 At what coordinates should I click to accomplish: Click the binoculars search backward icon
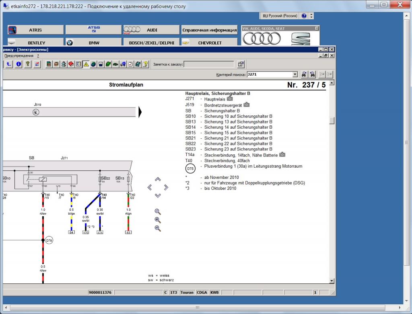click(x=312, y=74)
